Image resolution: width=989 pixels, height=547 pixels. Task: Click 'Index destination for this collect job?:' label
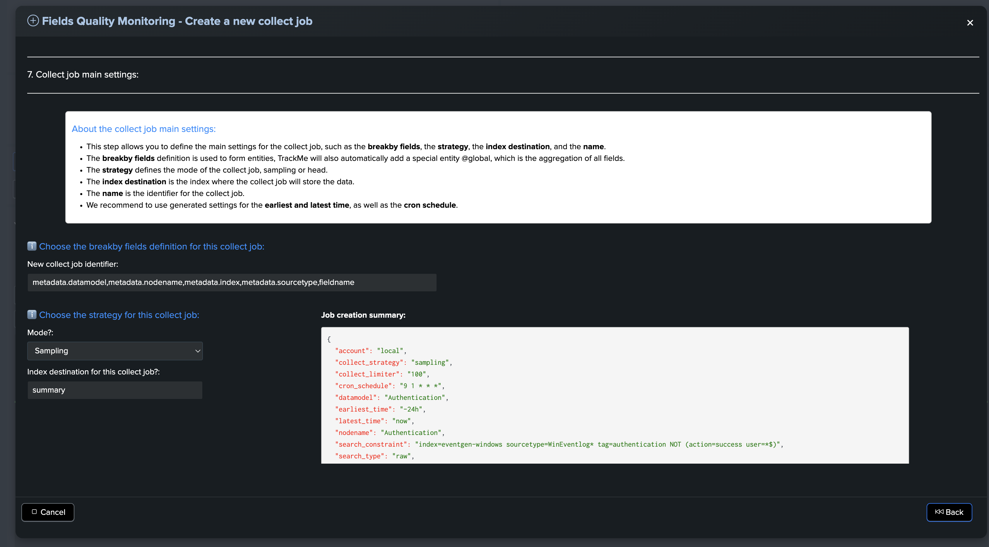pyautogui.click(x=93, y=372)
